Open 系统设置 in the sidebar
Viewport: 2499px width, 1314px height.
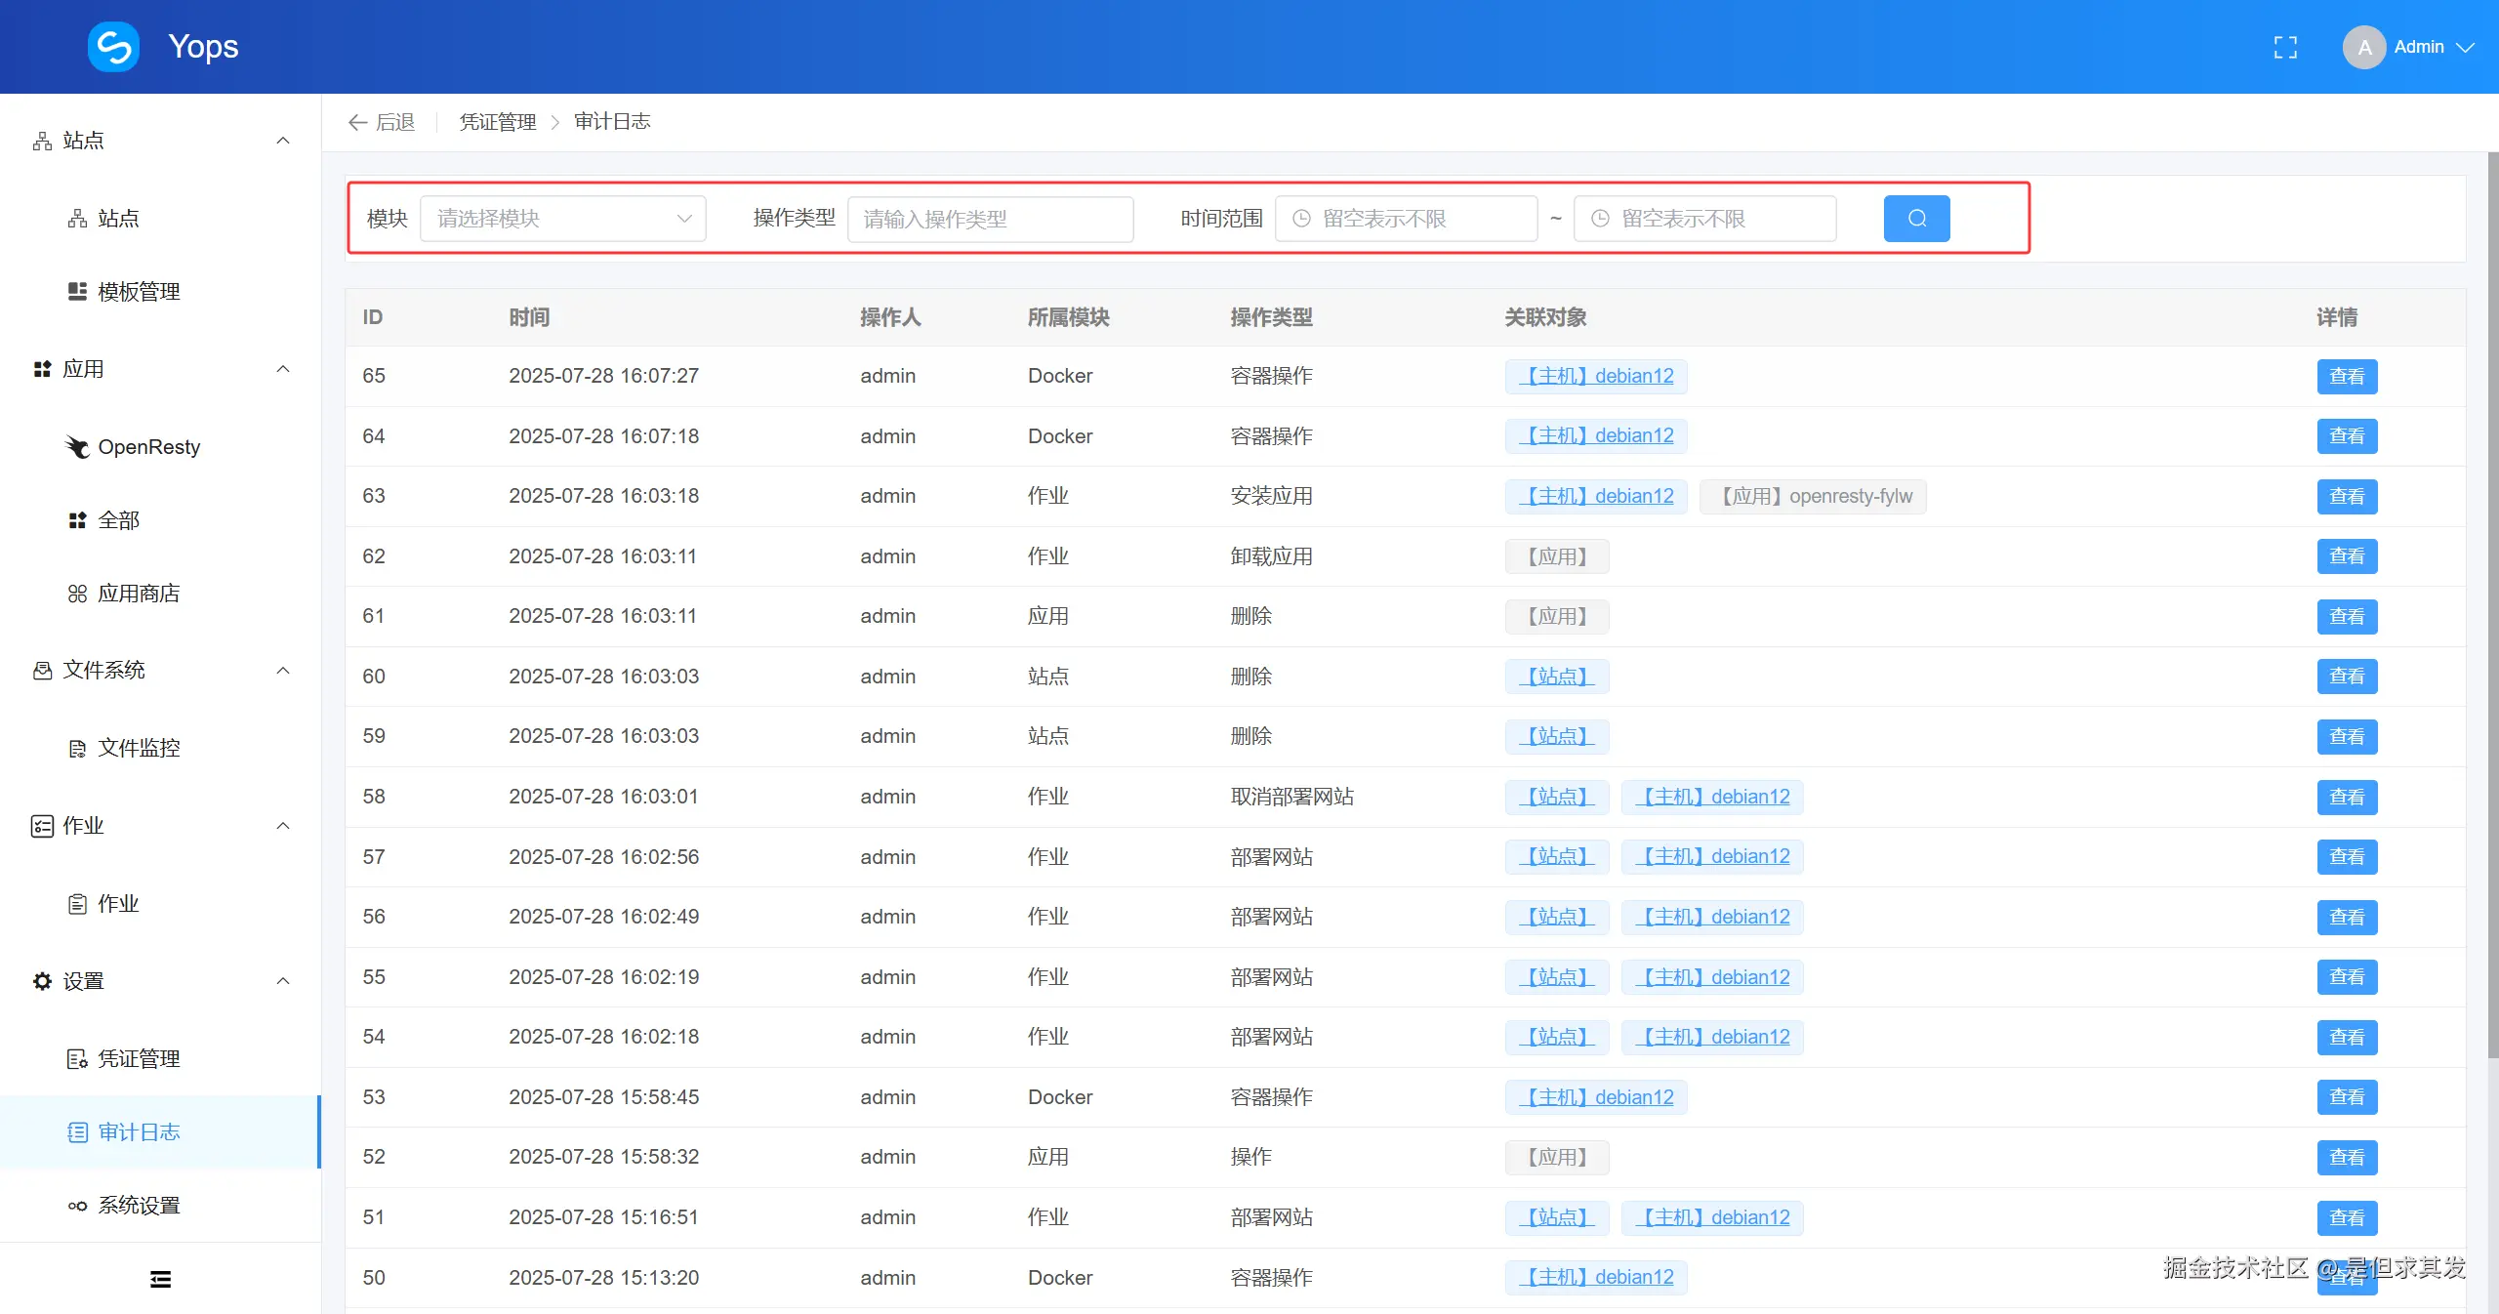(x=138, y=1205)
